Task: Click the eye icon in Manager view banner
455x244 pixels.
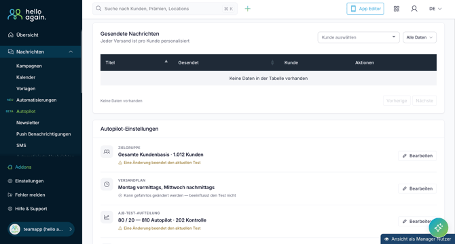Action: click(386, 239)
